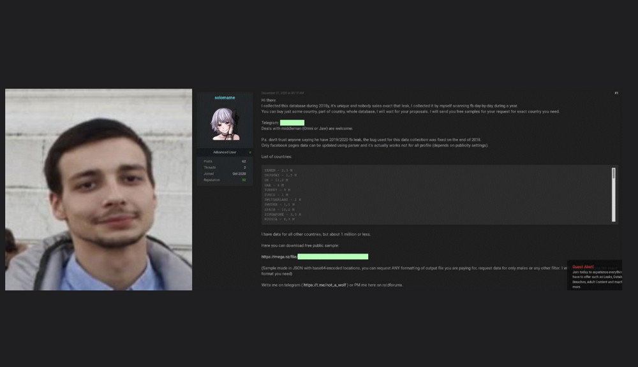Screen dimensions: 638x367
Task: Click the #1 post number link
Action: [616, 93]
